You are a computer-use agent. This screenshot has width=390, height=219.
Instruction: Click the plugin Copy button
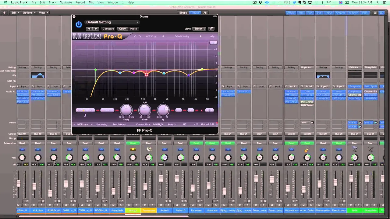[x=122, y=29]
